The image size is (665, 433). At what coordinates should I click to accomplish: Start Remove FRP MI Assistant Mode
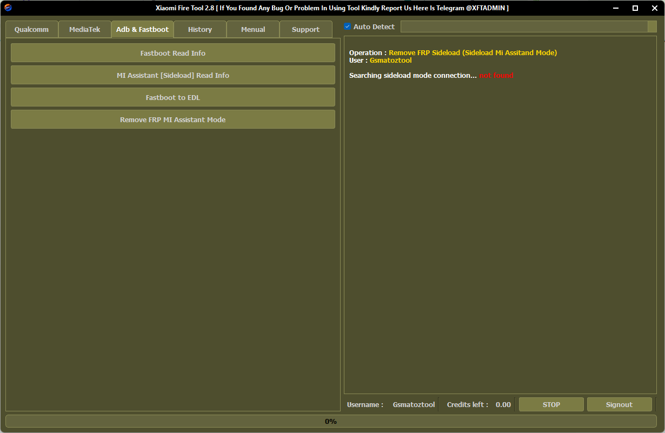pyautogui.click(x=173, y=119)
